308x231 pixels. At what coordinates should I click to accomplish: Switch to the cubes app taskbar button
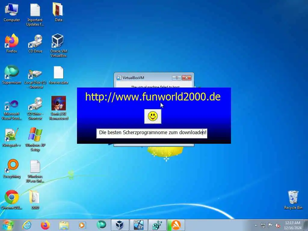click(x=157, y=225)
